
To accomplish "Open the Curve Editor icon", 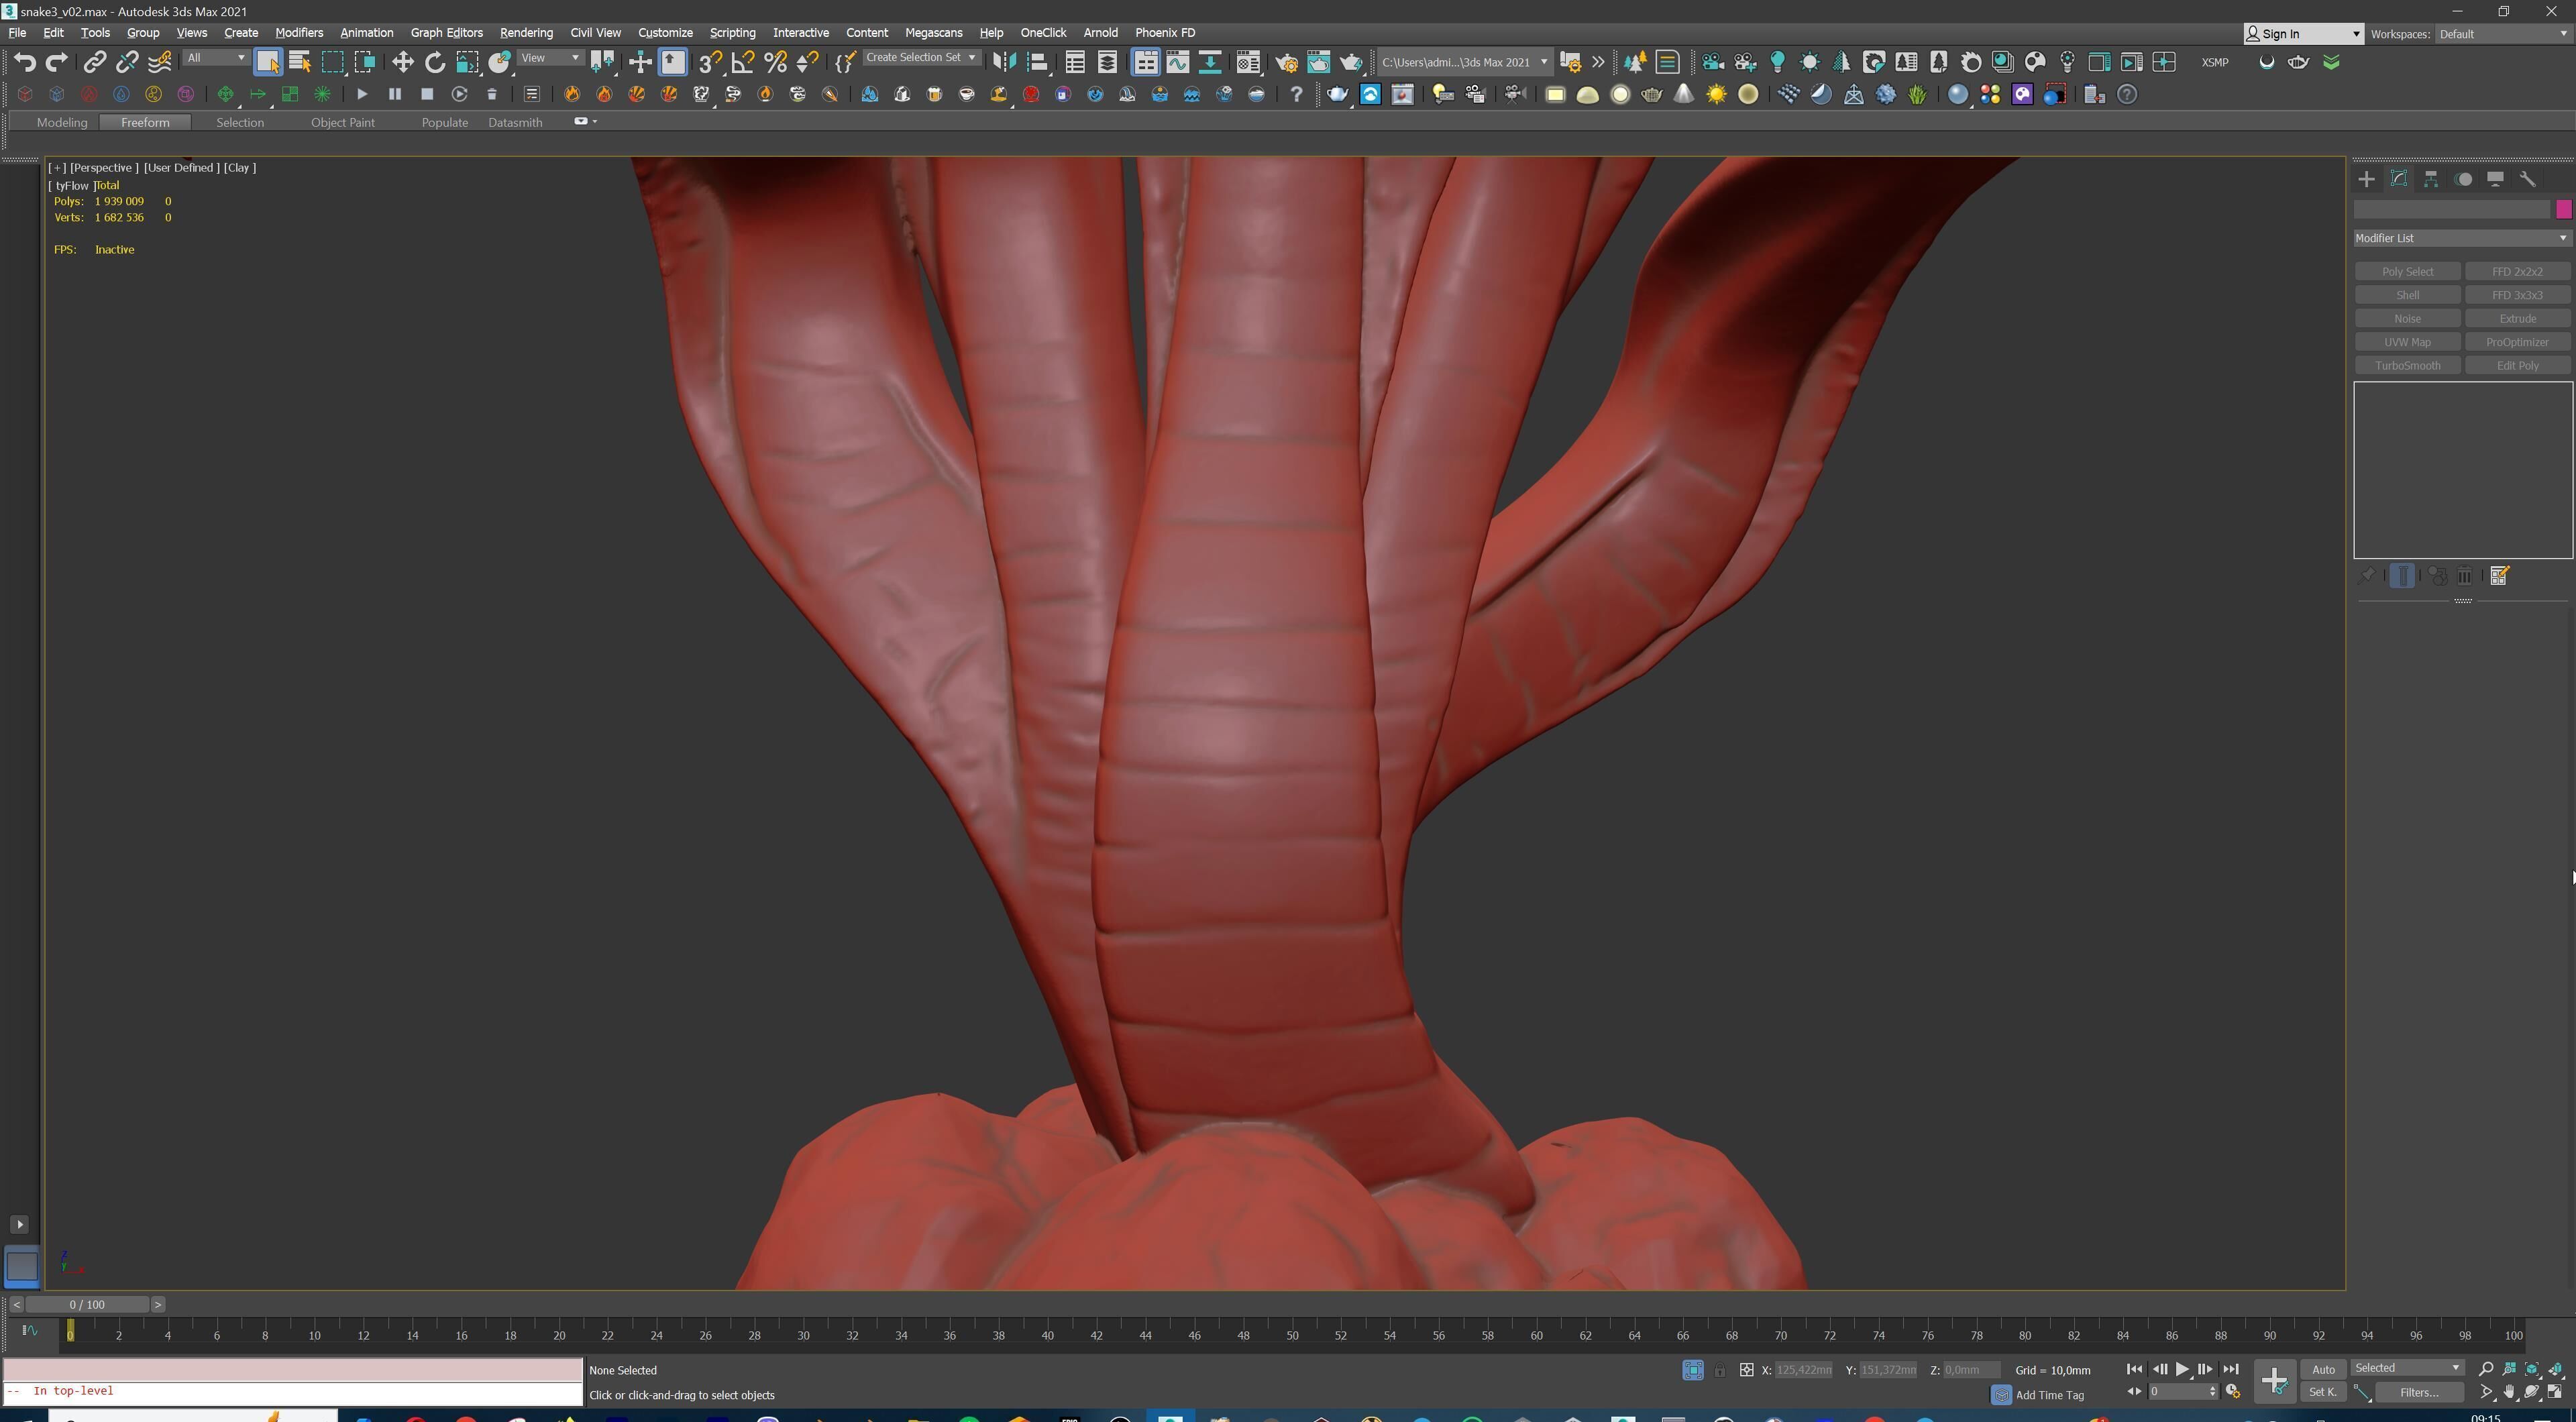I will [1178, 62].
